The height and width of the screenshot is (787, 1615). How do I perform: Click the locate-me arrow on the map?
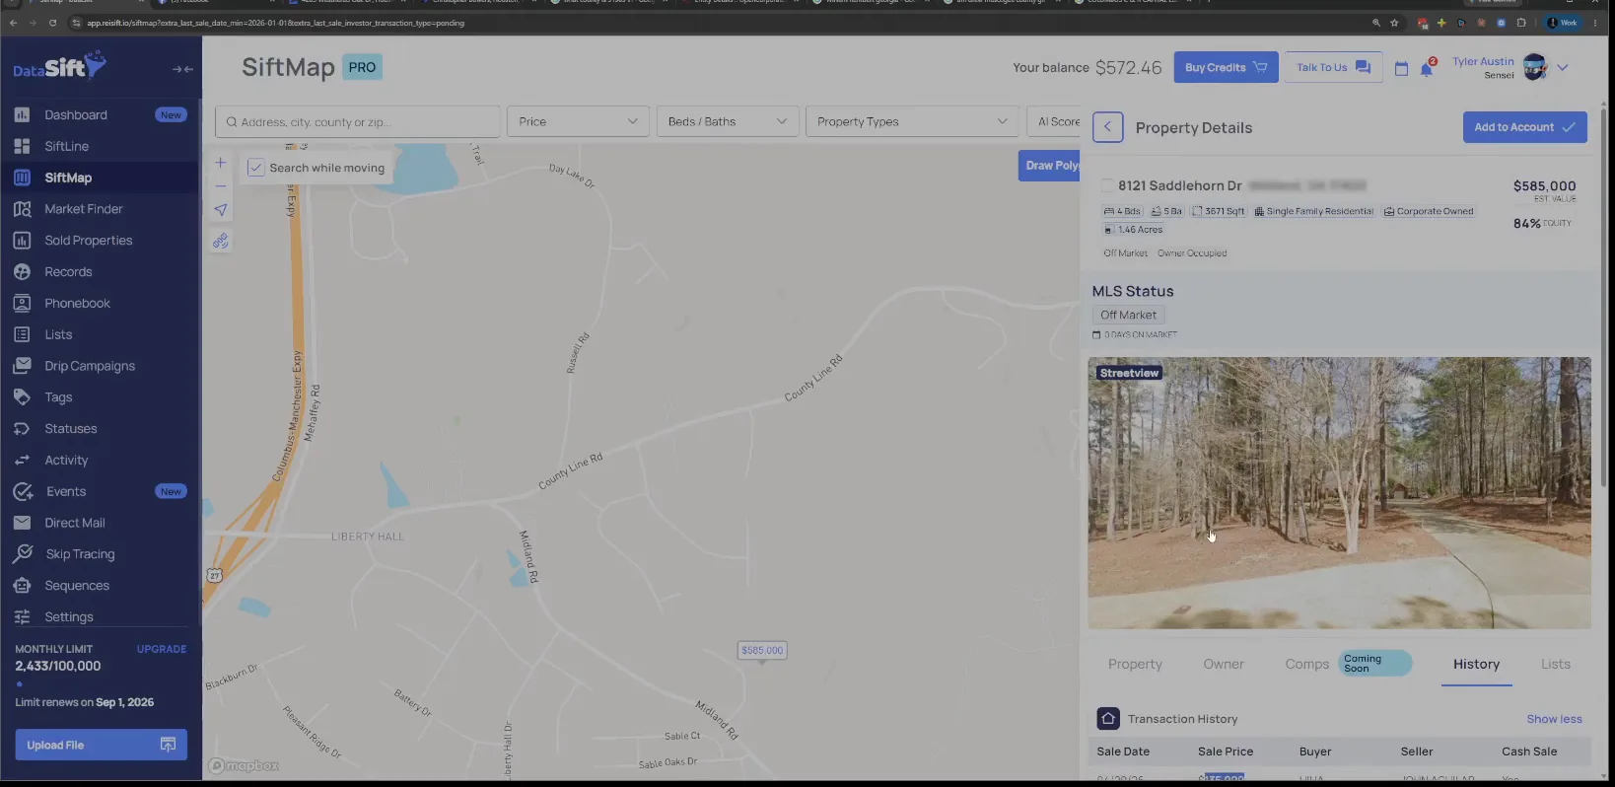pos(221,210)
